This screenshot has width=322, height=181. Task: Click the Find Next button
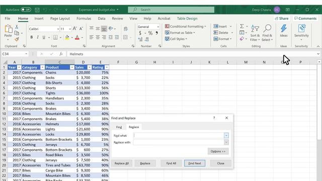195,163
